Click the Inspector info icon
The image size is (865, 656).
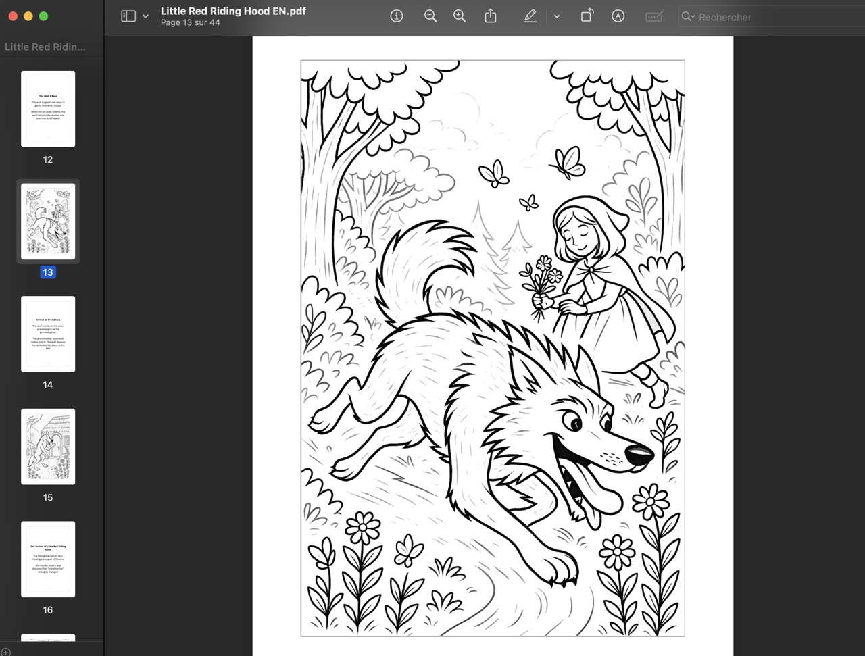[x=397, y=16]
